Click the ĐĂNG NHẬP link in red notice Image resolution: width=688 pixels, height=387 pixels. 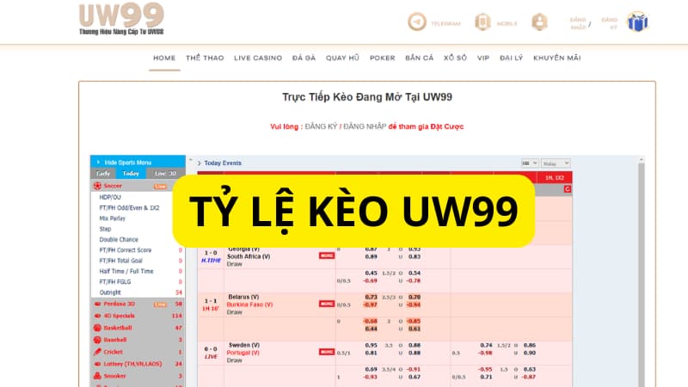coord(365,126)
